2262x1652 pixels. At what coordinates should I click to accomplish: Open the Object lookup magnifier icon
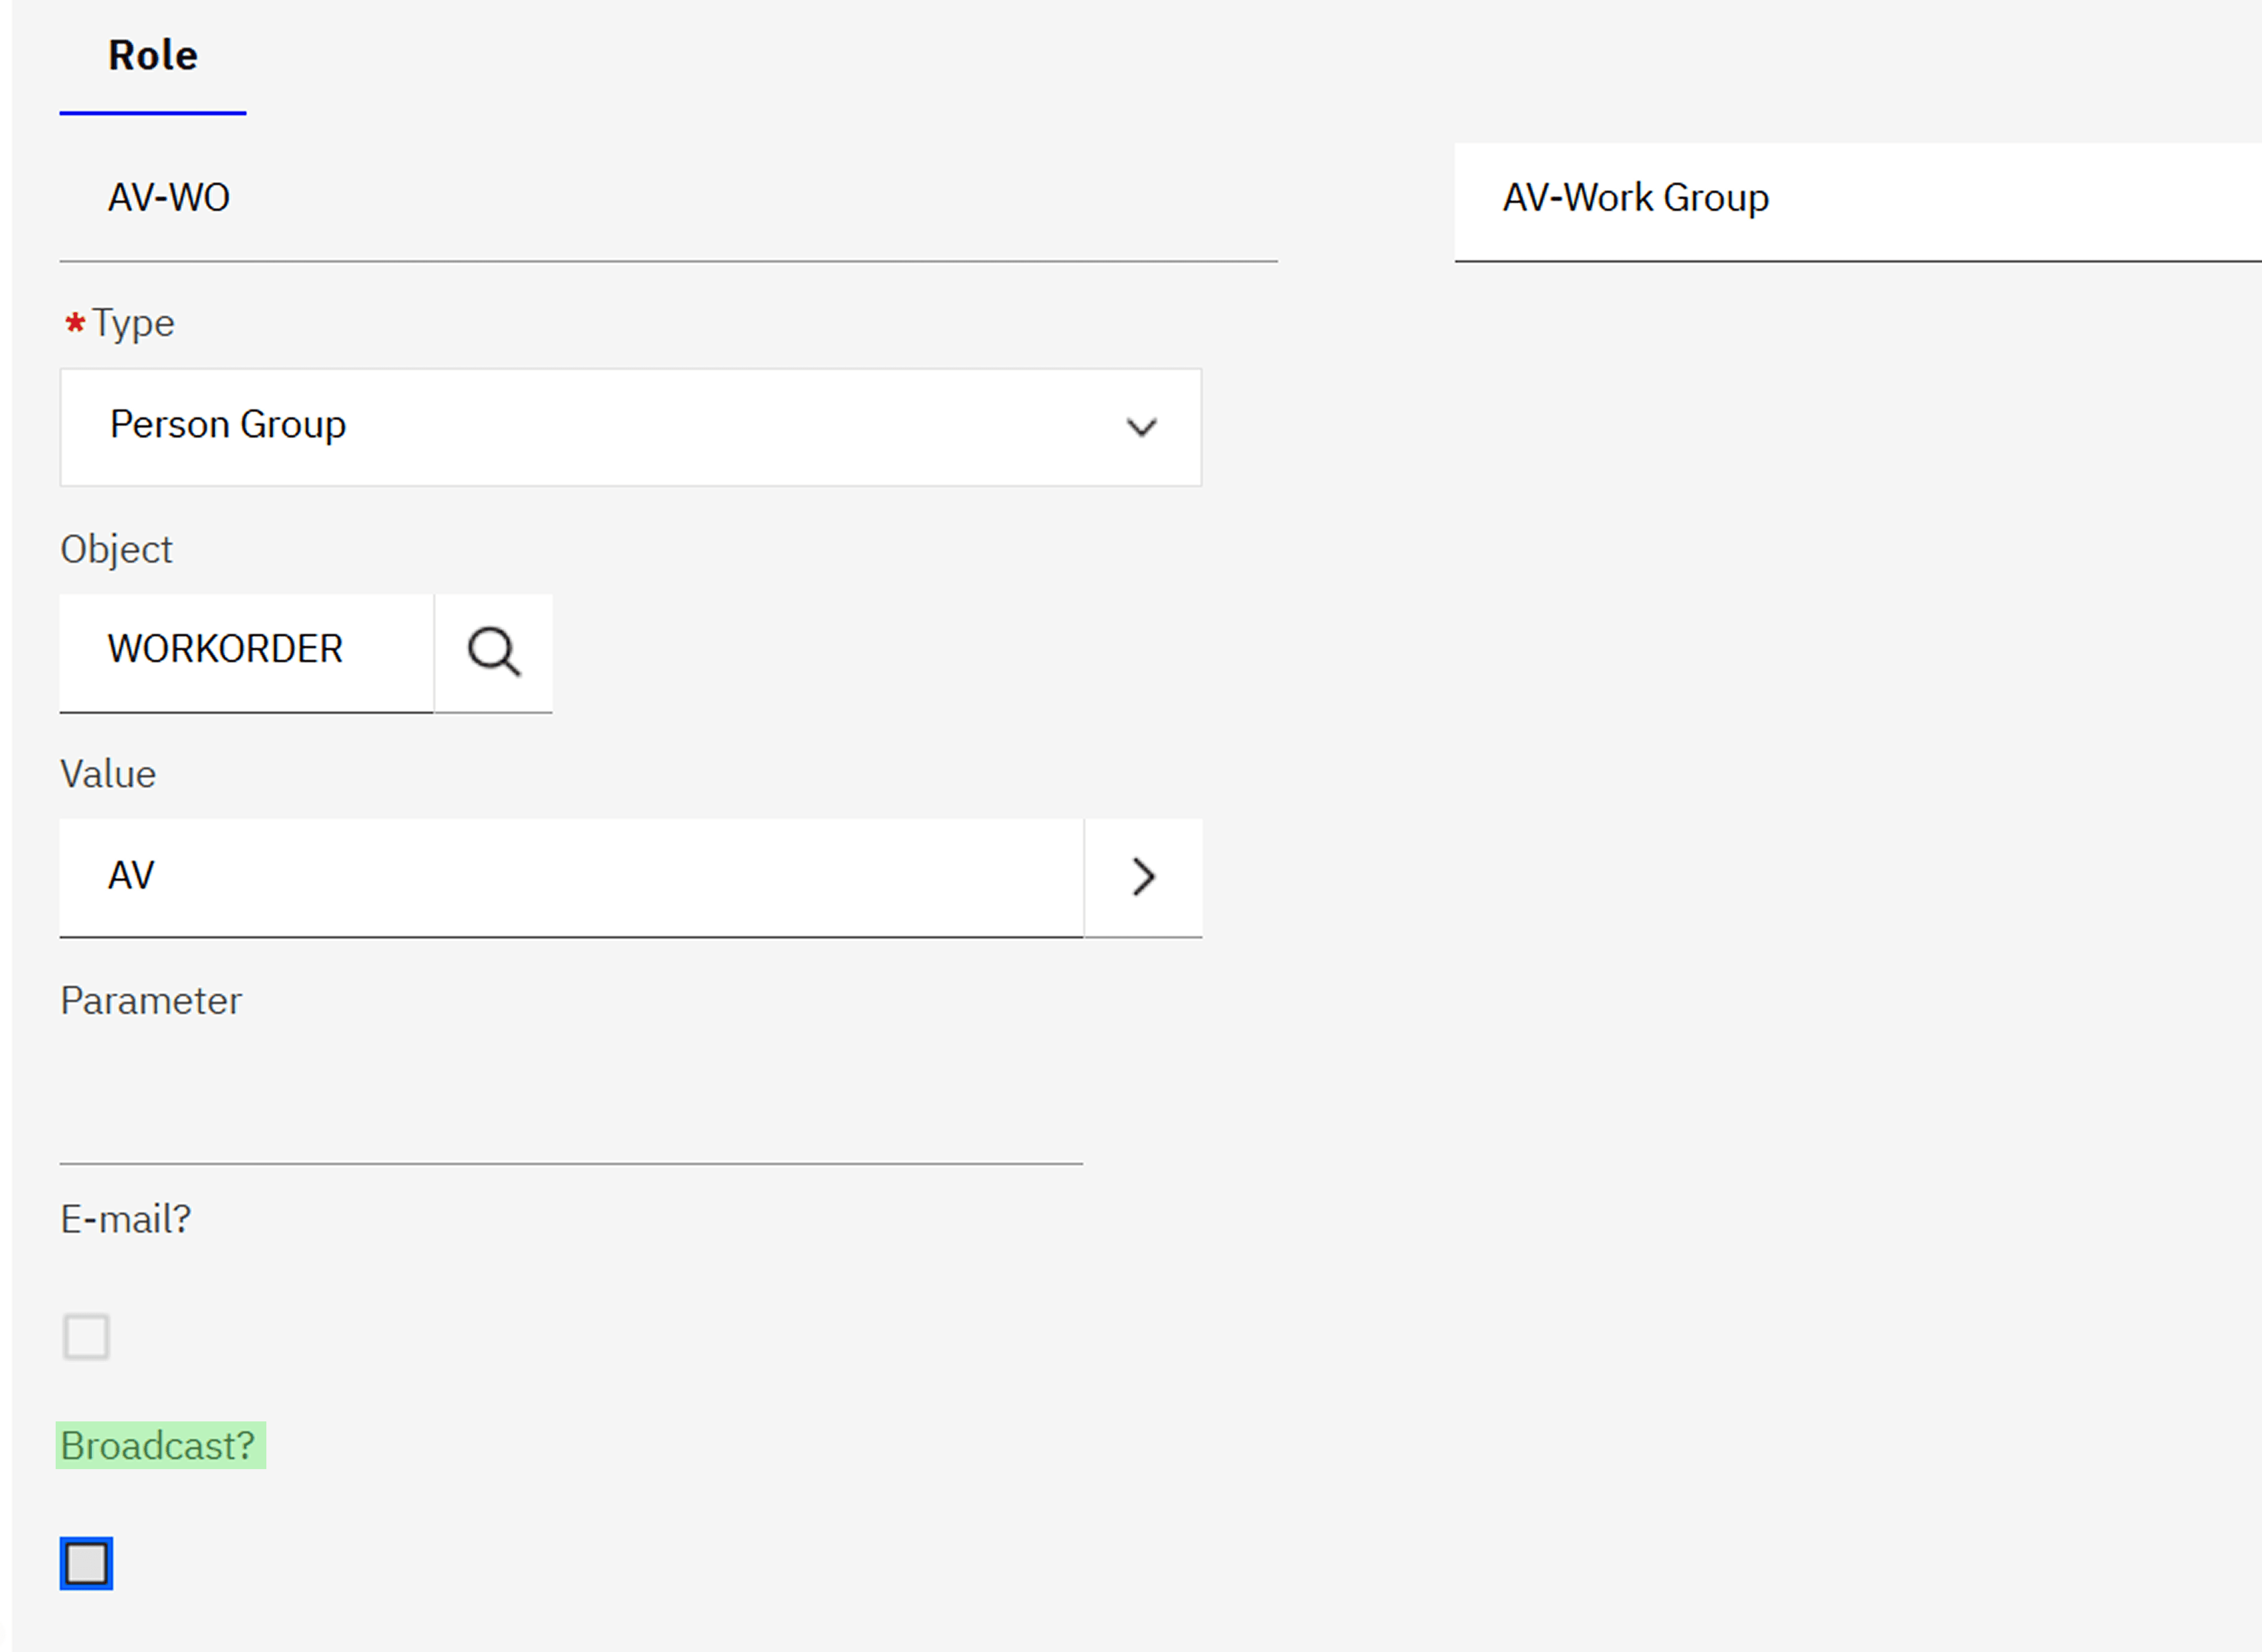point(493,653)
